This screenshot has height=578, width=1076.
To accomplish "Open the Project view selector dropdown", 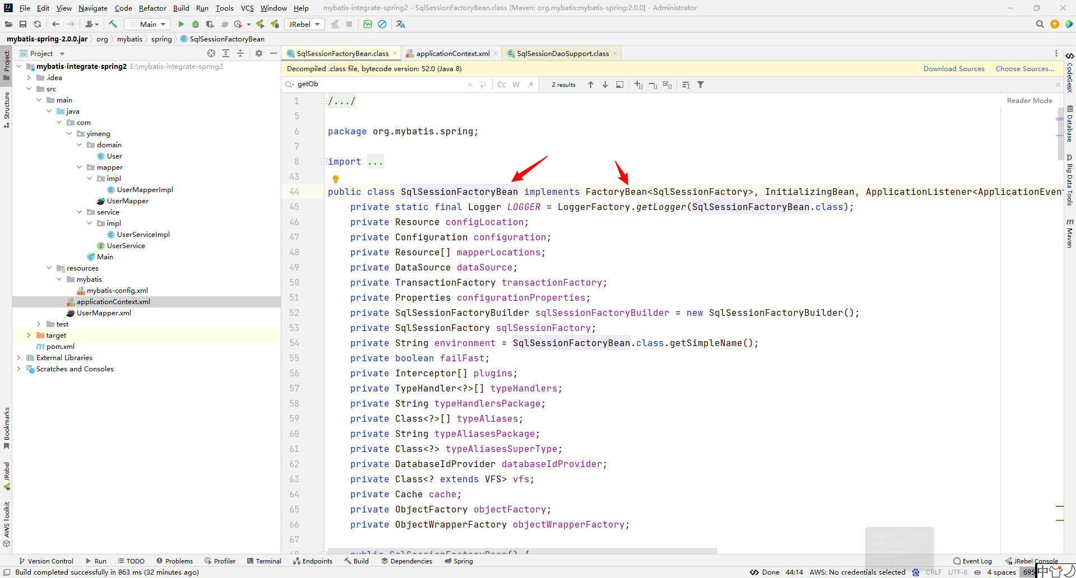I will click(43, 53).
